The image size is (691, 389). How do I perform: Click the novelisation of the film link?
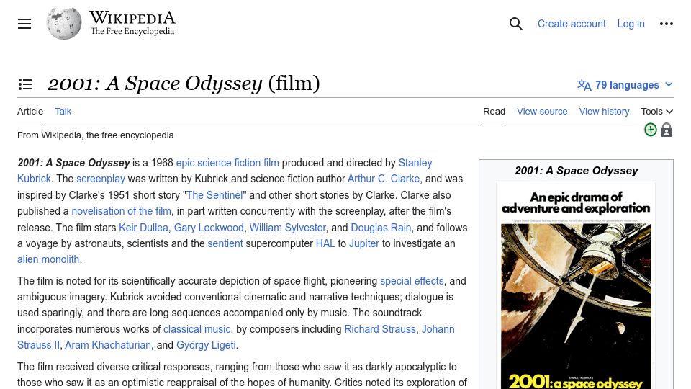pos(121,211)
